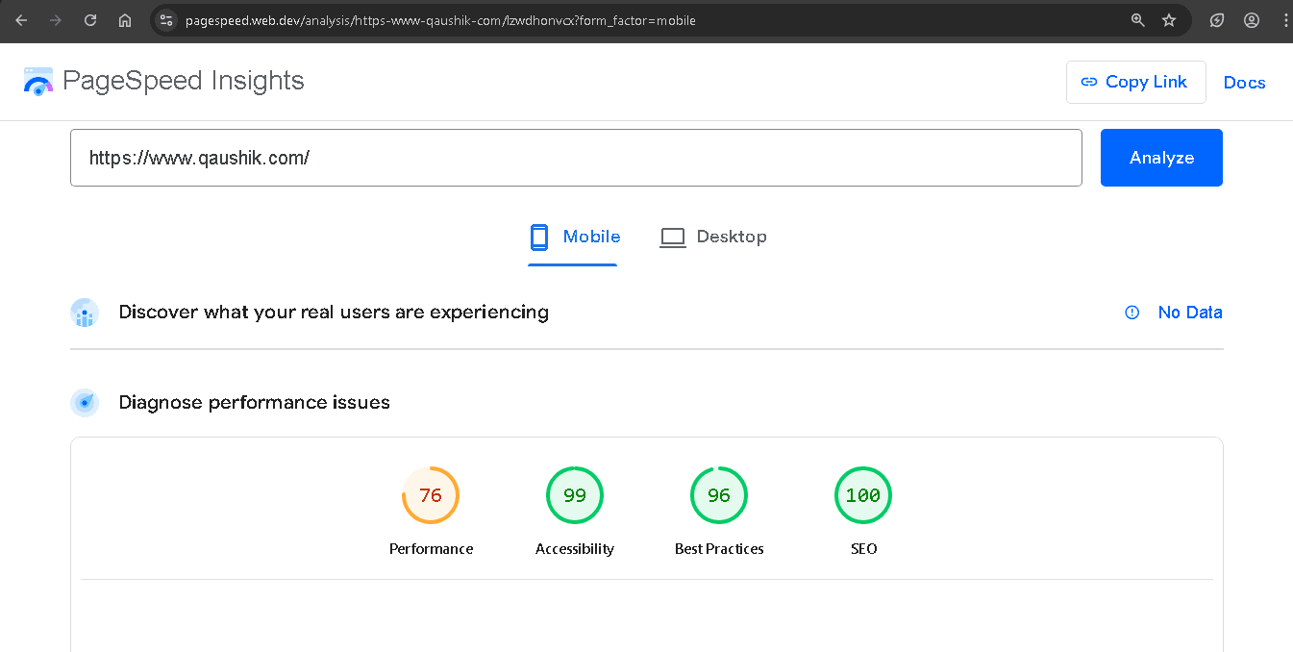Switch to the Desktop tab
This screenshot has width=1293, height=652.
(x=713, y=238)
